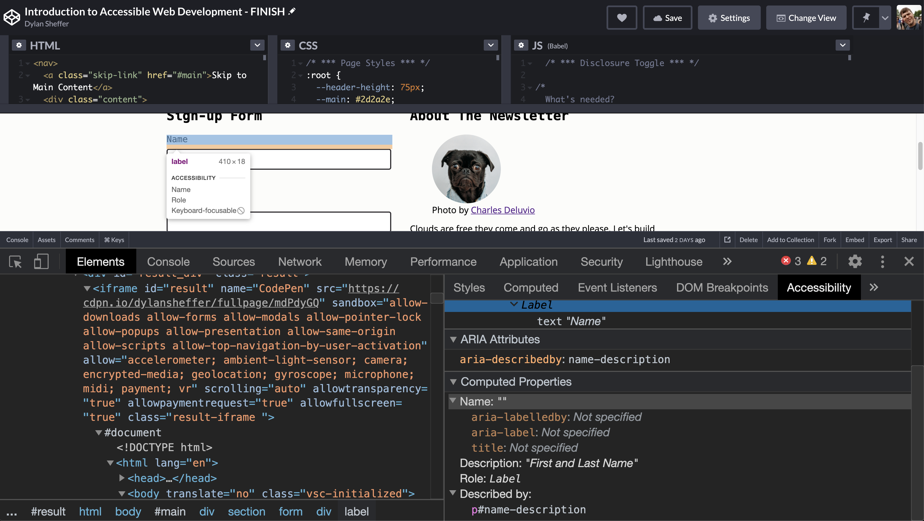Open DevTools settings gear
924x521 pixels.
(x=855, y=262)
